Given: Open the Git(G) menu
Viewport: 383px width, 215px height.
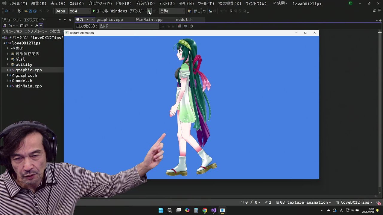Looking at the screenshot, I should [77, 4].
